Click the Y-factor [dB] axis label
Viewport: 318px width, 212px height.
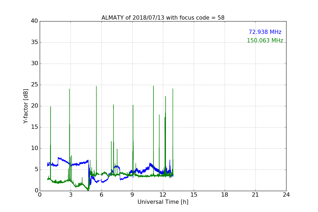[x=26, y=106]
